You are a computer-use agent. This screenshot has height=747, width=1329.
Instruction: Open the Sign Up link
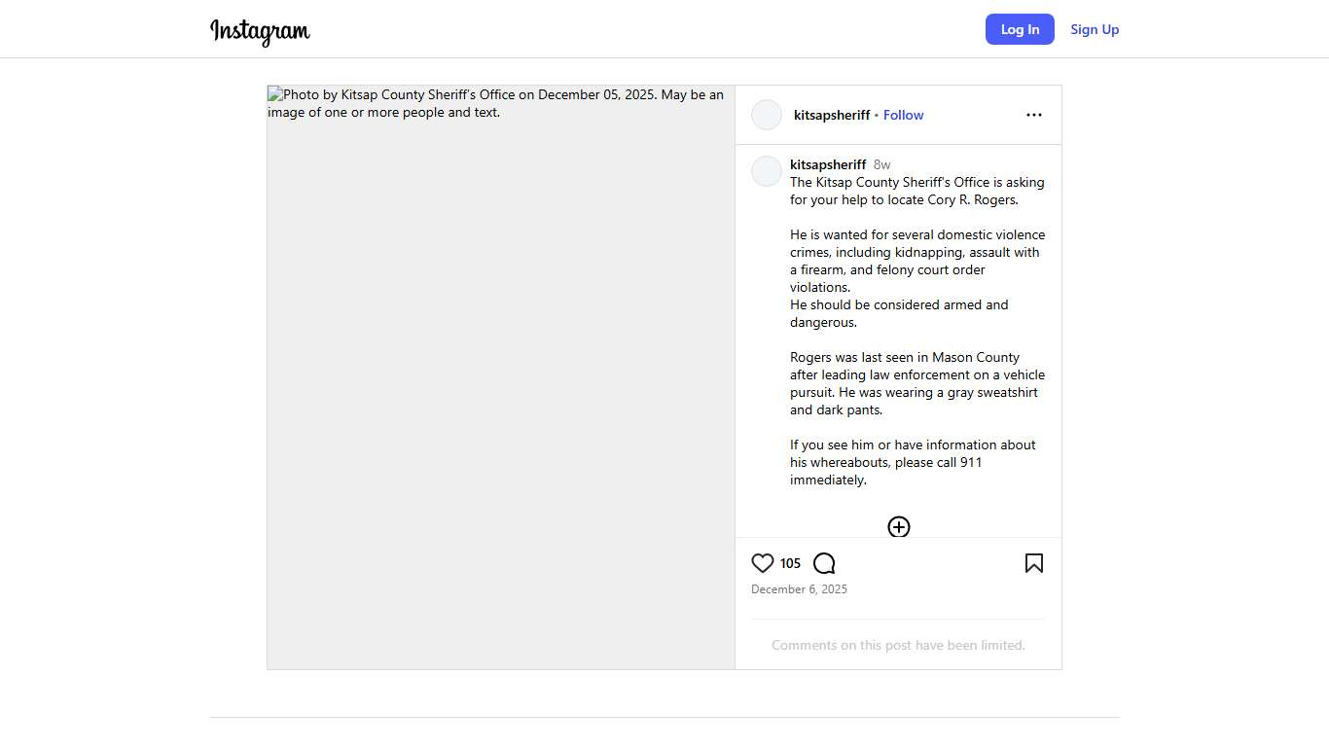point(1095,29)
